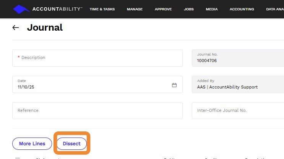
Task: Open the Jobs menu
Action: [x=189, y=9]
